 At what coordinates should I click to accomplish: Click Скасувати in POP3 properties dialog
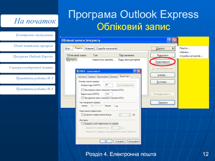(x=120, y=141)
